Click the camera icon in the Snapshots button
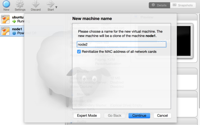Image resolution: width=200 pixels, height=125 pixels. tap(174, 5)
